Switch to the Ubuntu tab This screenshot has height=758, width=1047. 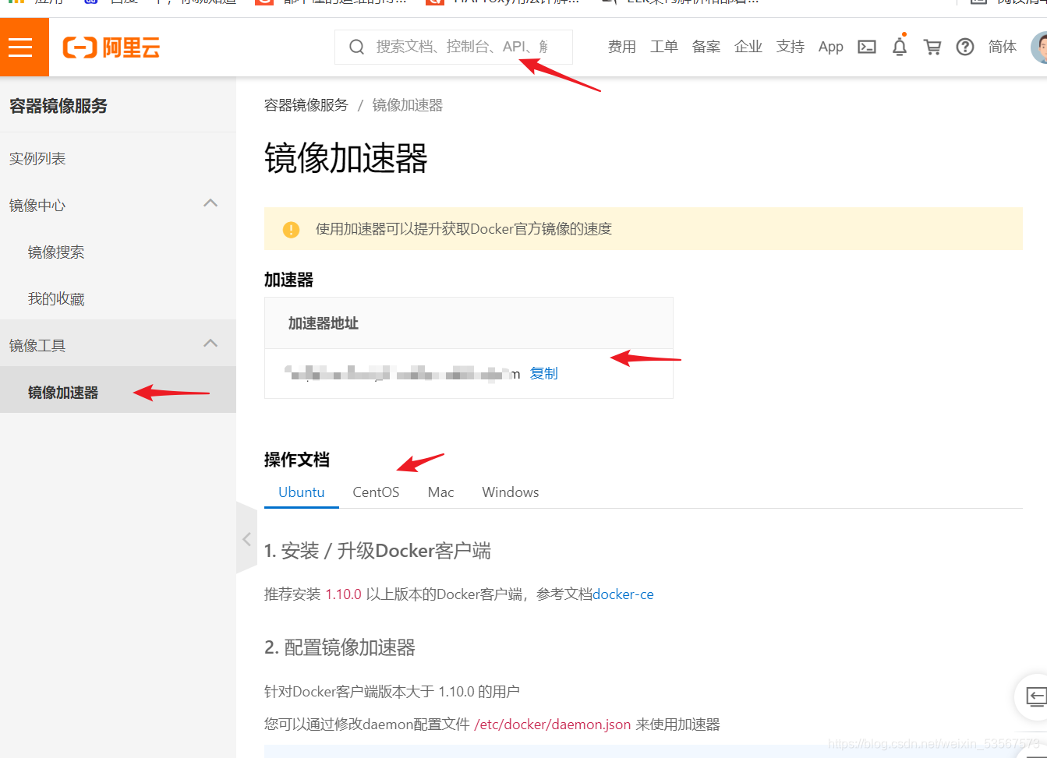(x=302, y=492)
